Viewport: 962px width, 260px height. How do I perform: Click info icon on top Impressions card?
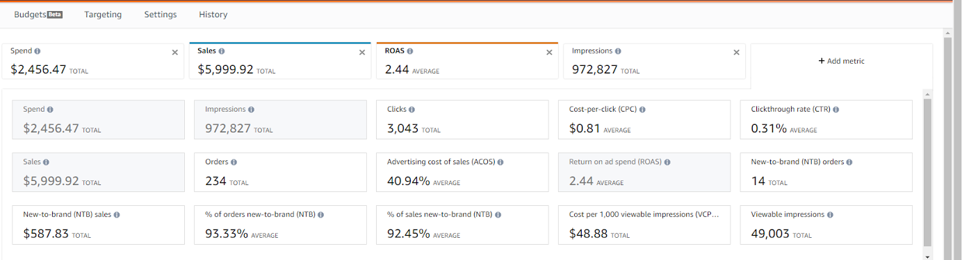(x=618, y=51)
